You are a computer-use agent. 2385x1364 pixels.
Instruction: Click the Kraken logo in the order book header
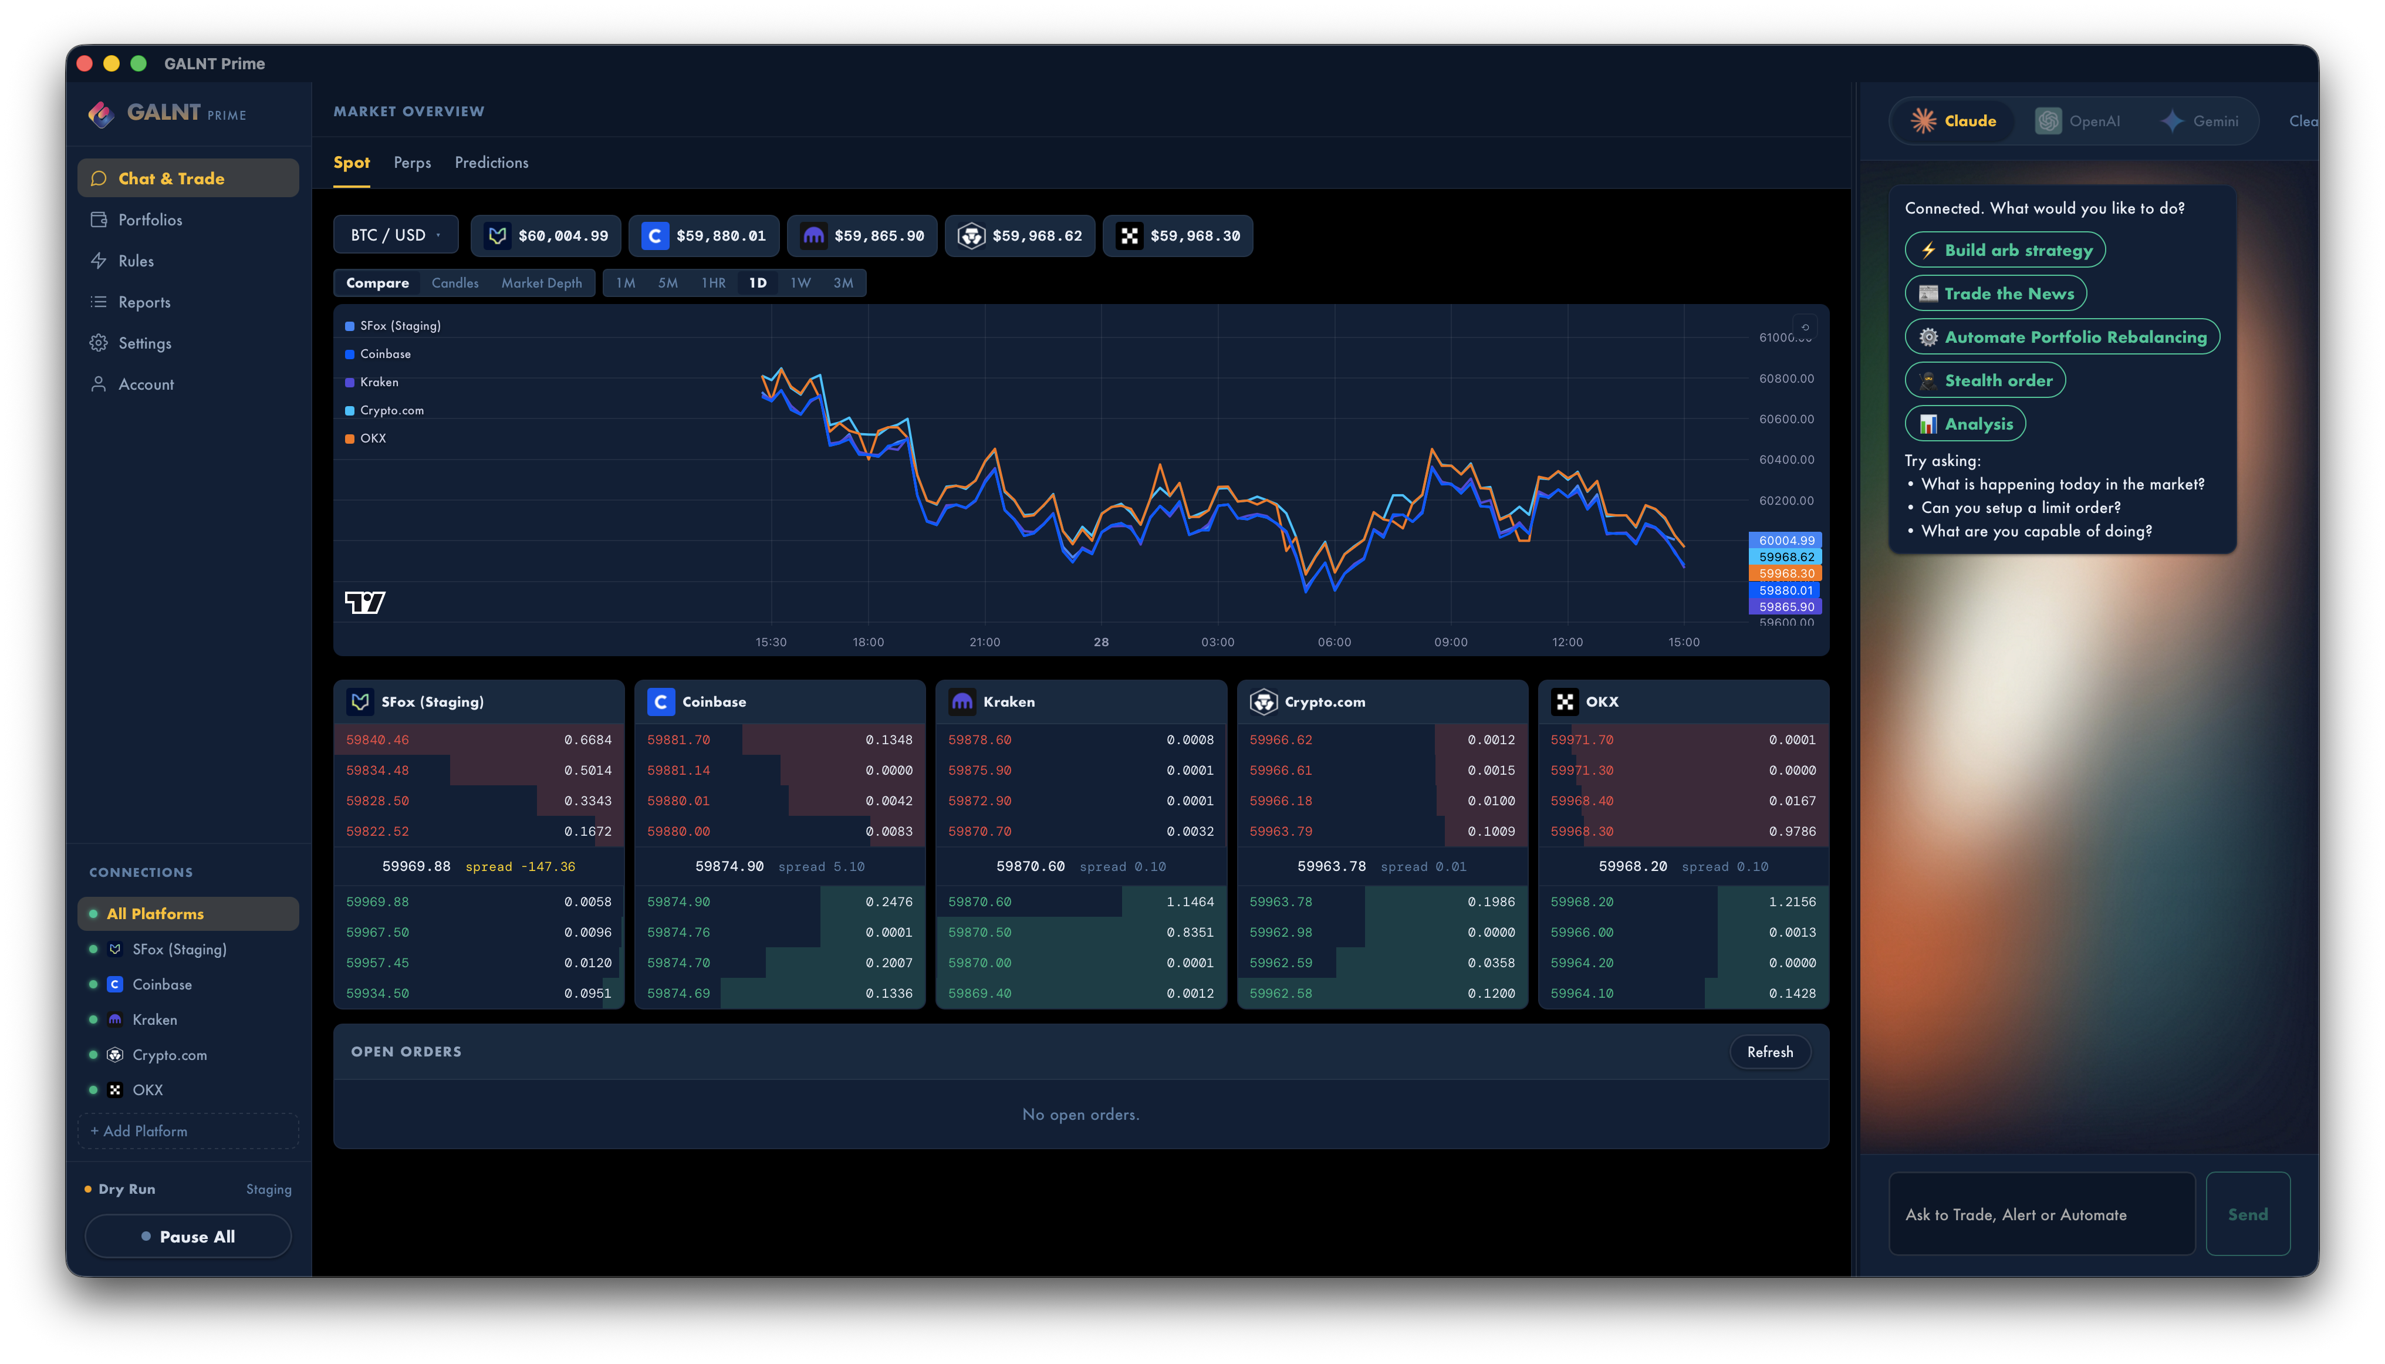(x=962, y=702)
